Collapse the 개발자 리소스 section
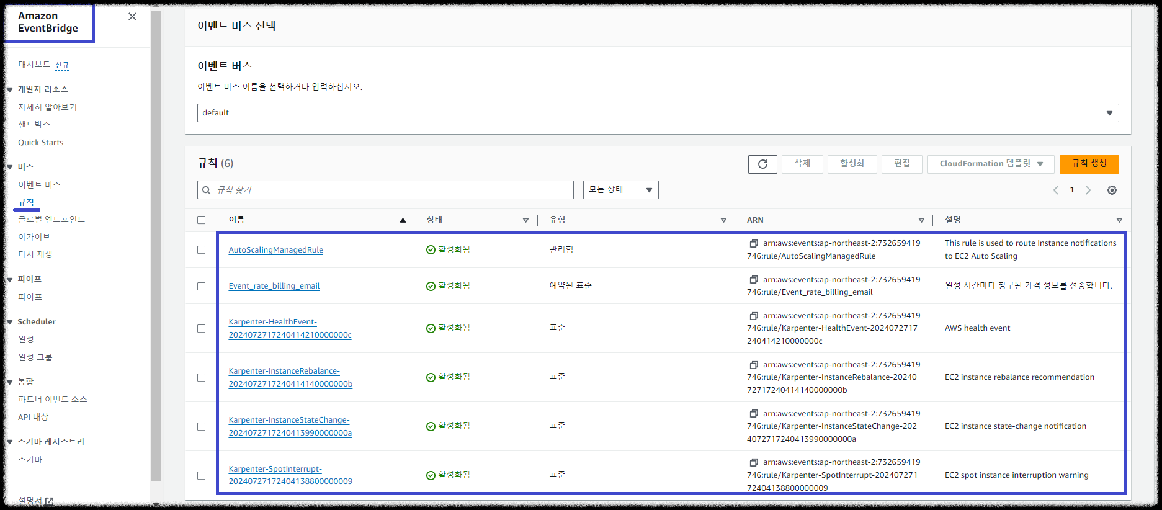Screen dimensions: 1162x510 [x=10, y=90]
